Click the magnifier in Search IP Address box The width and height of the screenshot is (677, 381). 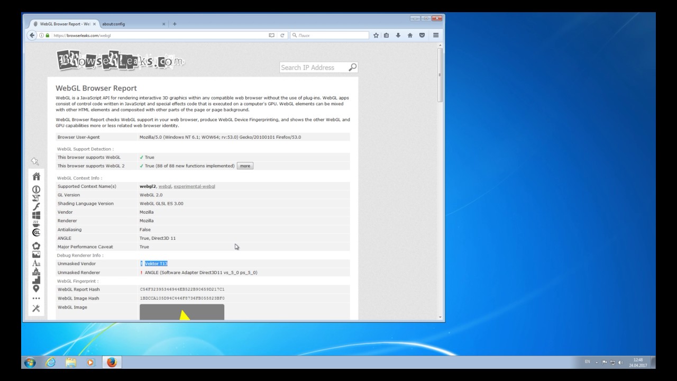[353, 67]
